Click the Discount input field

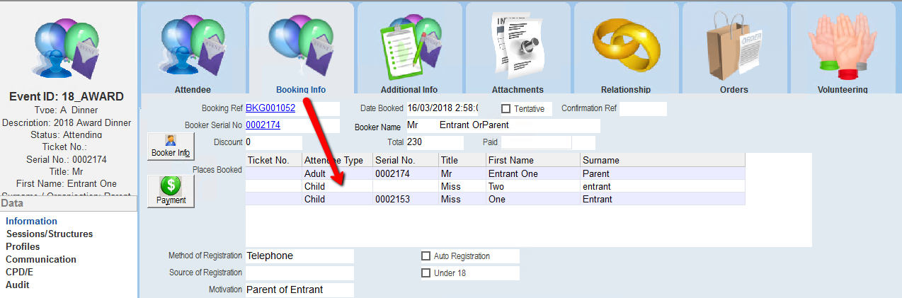pyautogui.click(x=273, y=142)
